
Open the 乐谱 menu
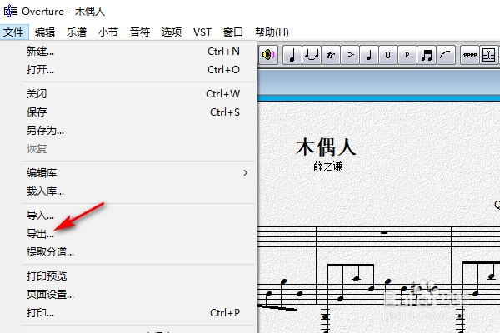(77, 32)
